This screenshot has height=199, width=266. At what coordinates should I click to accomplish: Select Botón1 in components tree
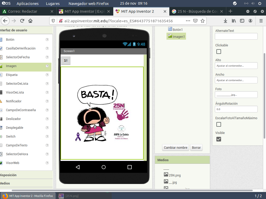[175, 30]
